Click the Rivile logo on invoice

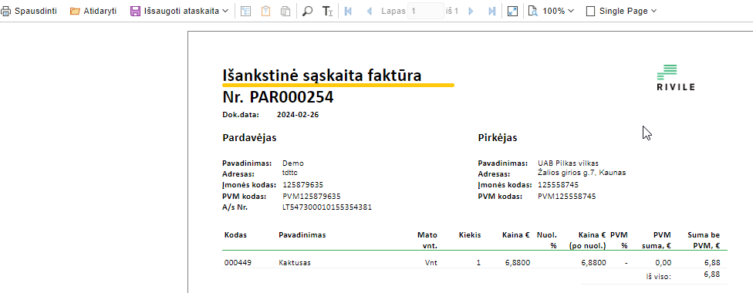(676, 77)
